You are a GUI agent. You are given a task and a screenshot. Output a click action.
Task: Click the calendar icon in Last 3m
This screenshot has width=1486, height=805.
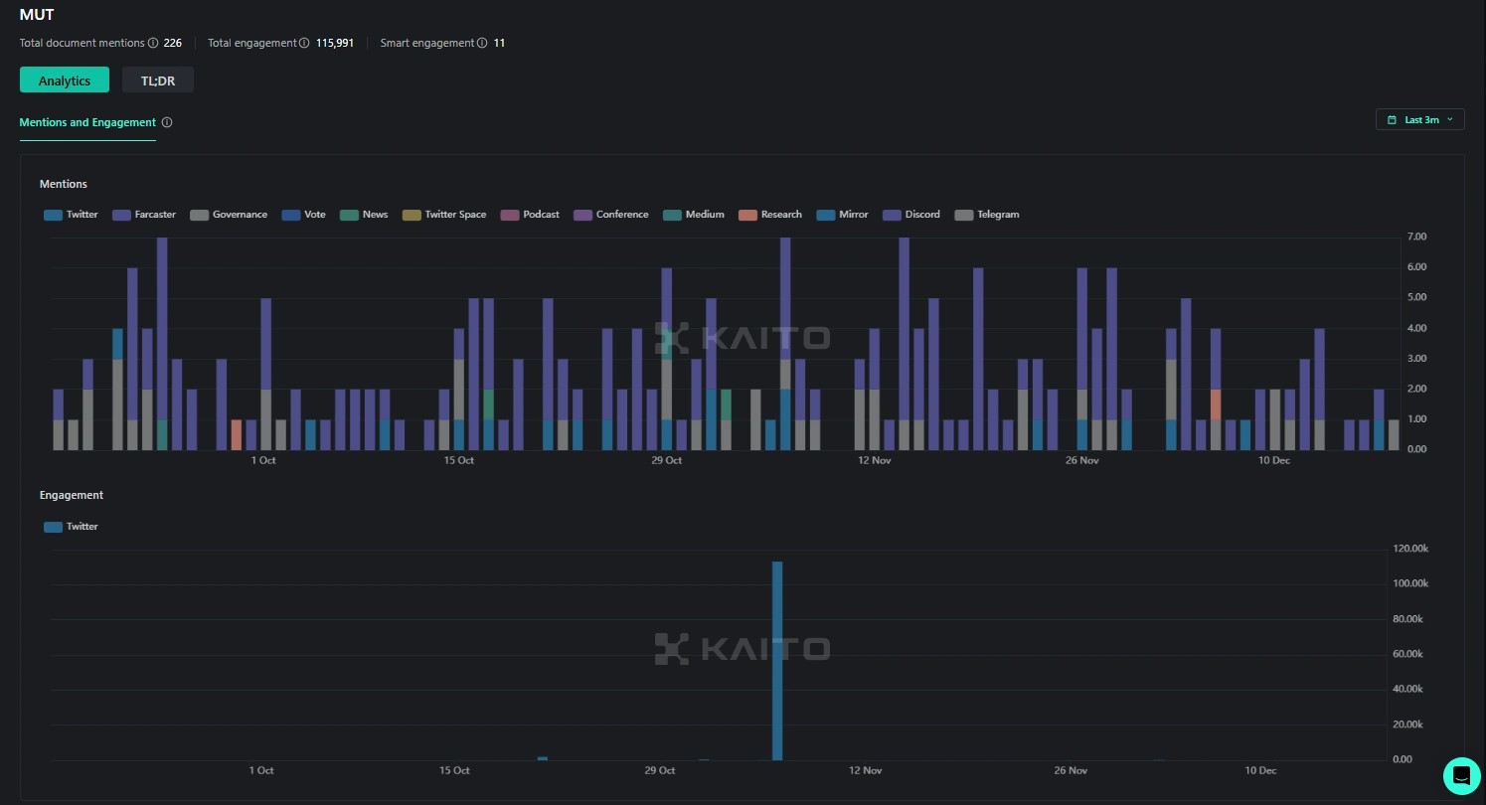pos(1392,119)
